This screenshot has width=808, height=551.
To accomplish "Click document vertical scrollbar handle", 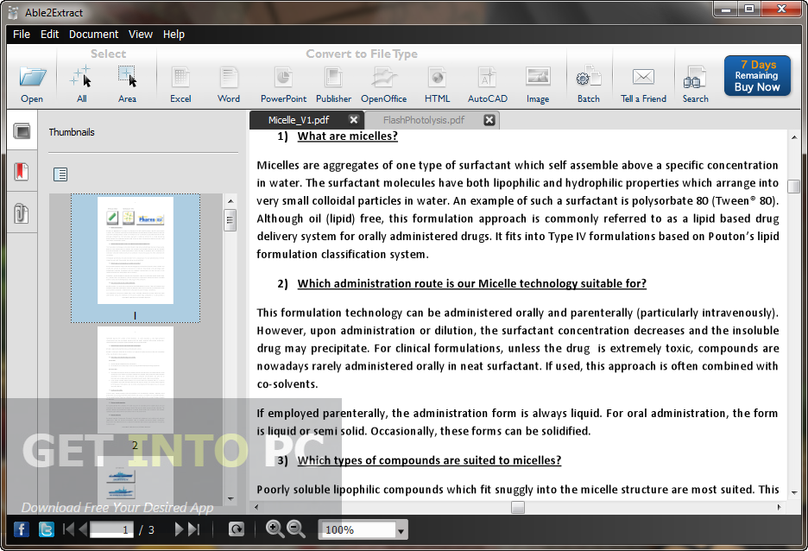I will point(794,186).
